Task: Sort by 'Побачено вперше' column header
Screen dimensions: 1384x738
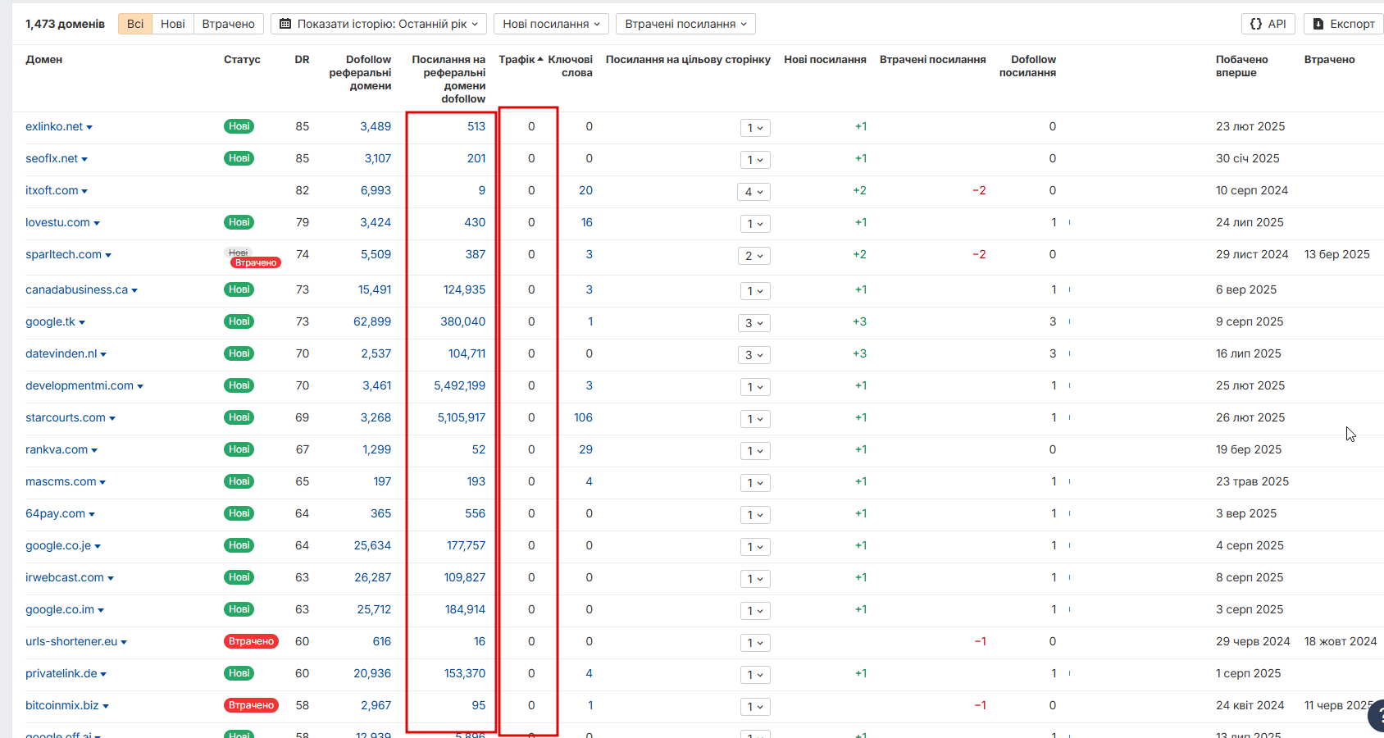Action: pos(1242,66)
